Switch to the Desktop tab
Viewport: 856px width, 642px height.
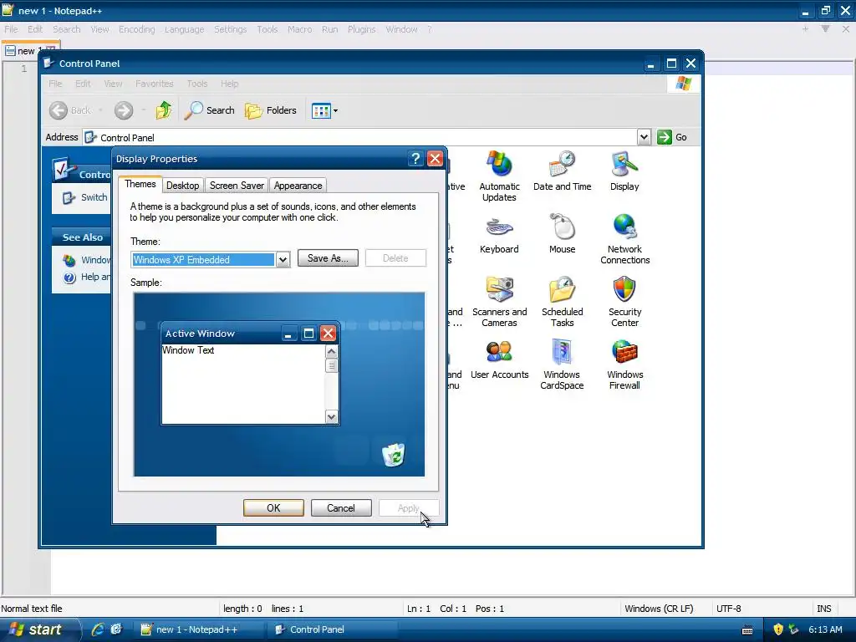[x=182, y=186]
